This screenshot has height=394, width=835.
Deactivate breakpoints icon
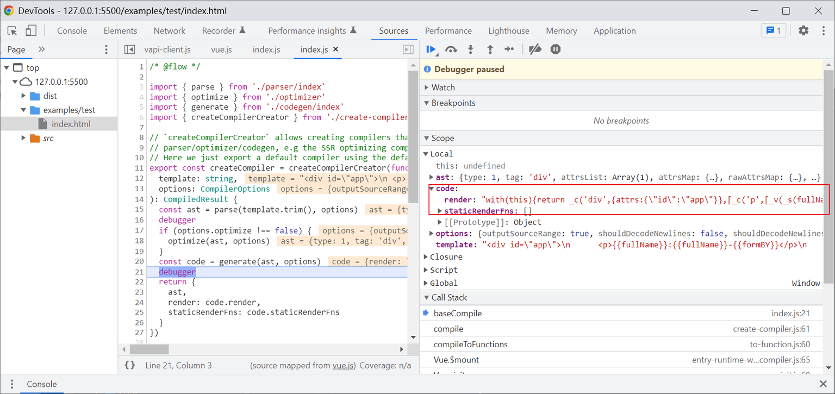point(535,49)
